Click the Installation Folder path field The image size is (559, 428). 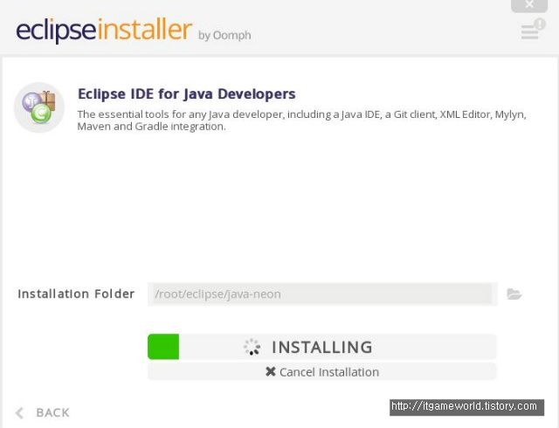click(322, 294)
